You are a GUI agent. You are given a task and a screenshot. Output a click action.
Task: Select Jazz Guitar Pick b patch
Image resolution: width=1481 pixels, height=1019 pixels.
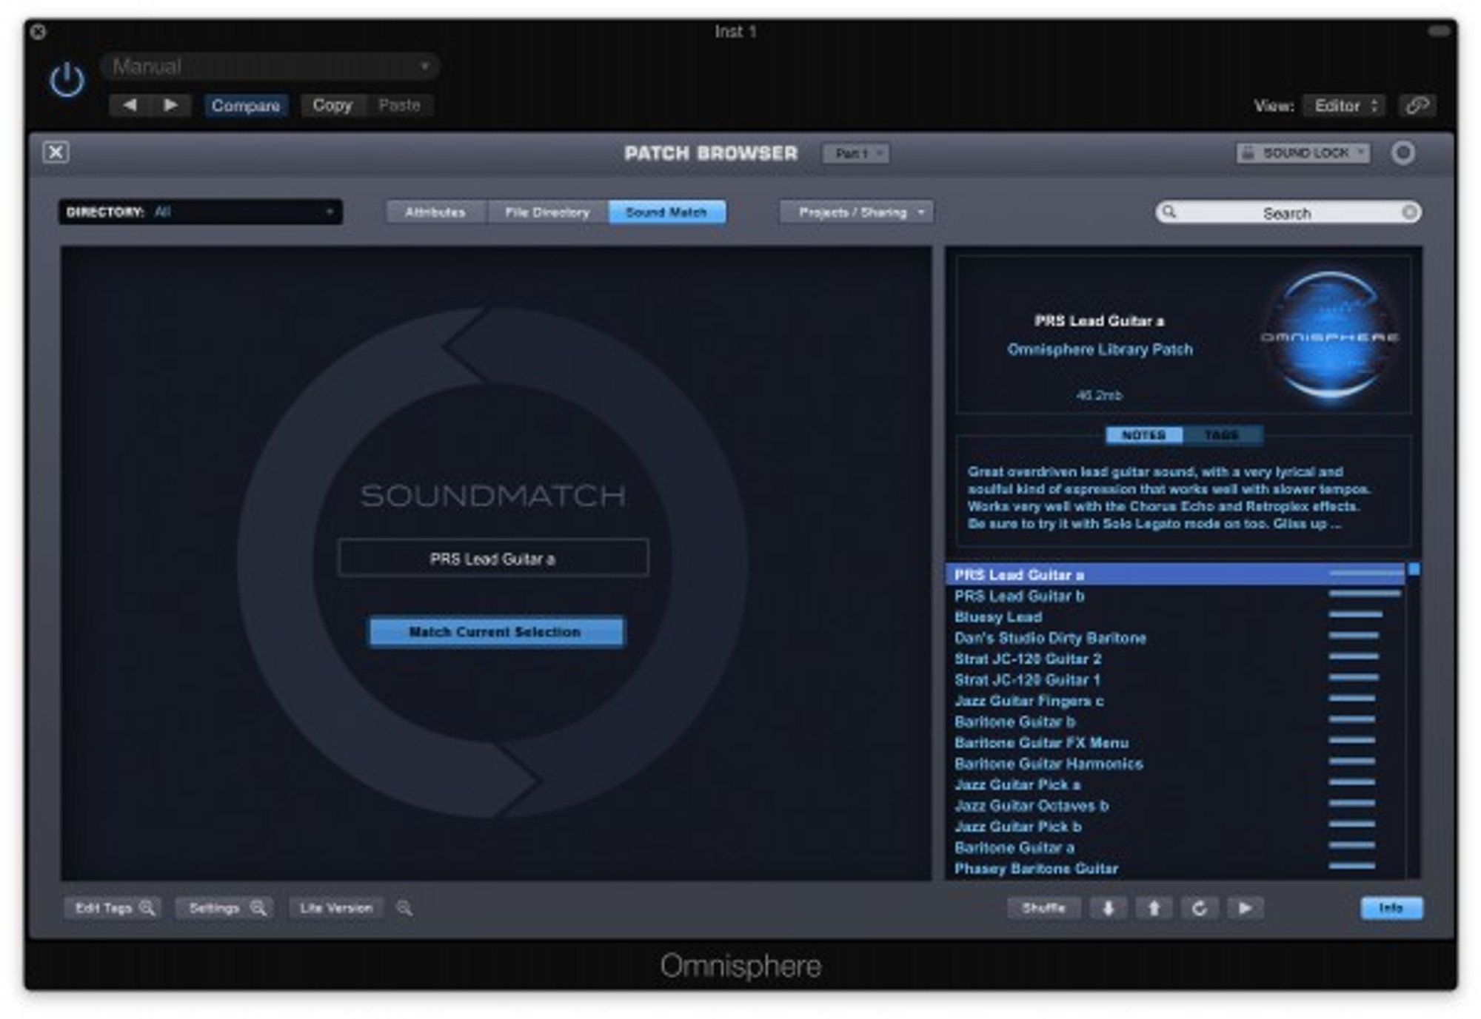1175,826
